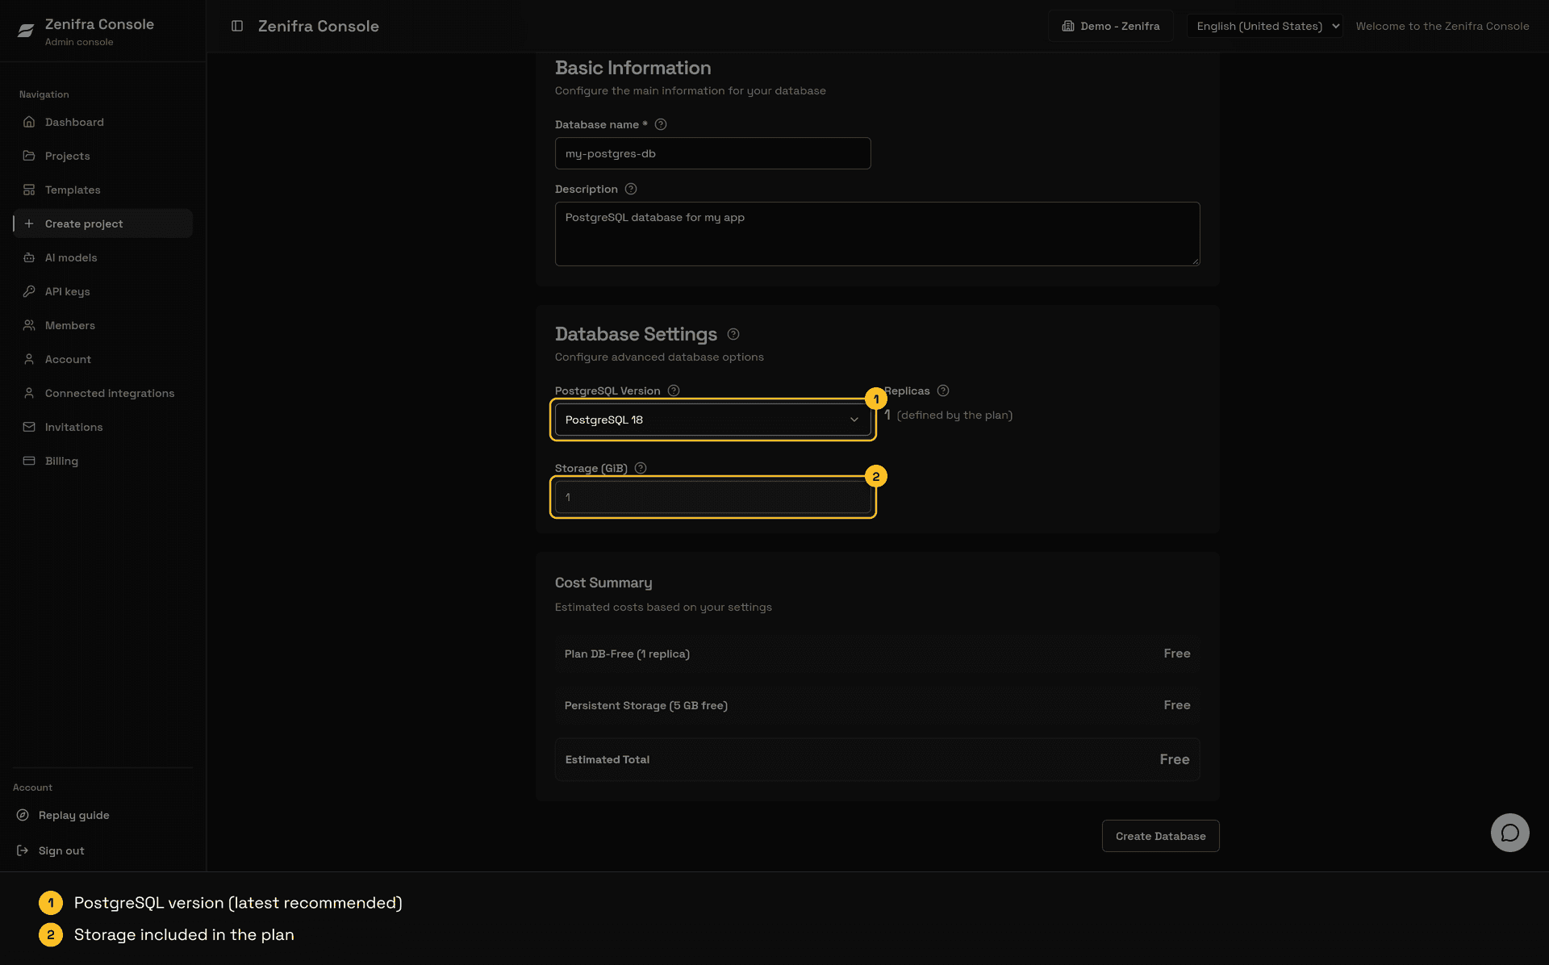Viewport: 1549px width, 965px height.
Task: Click the Replicas help icon
Action: tap(943, 391)
